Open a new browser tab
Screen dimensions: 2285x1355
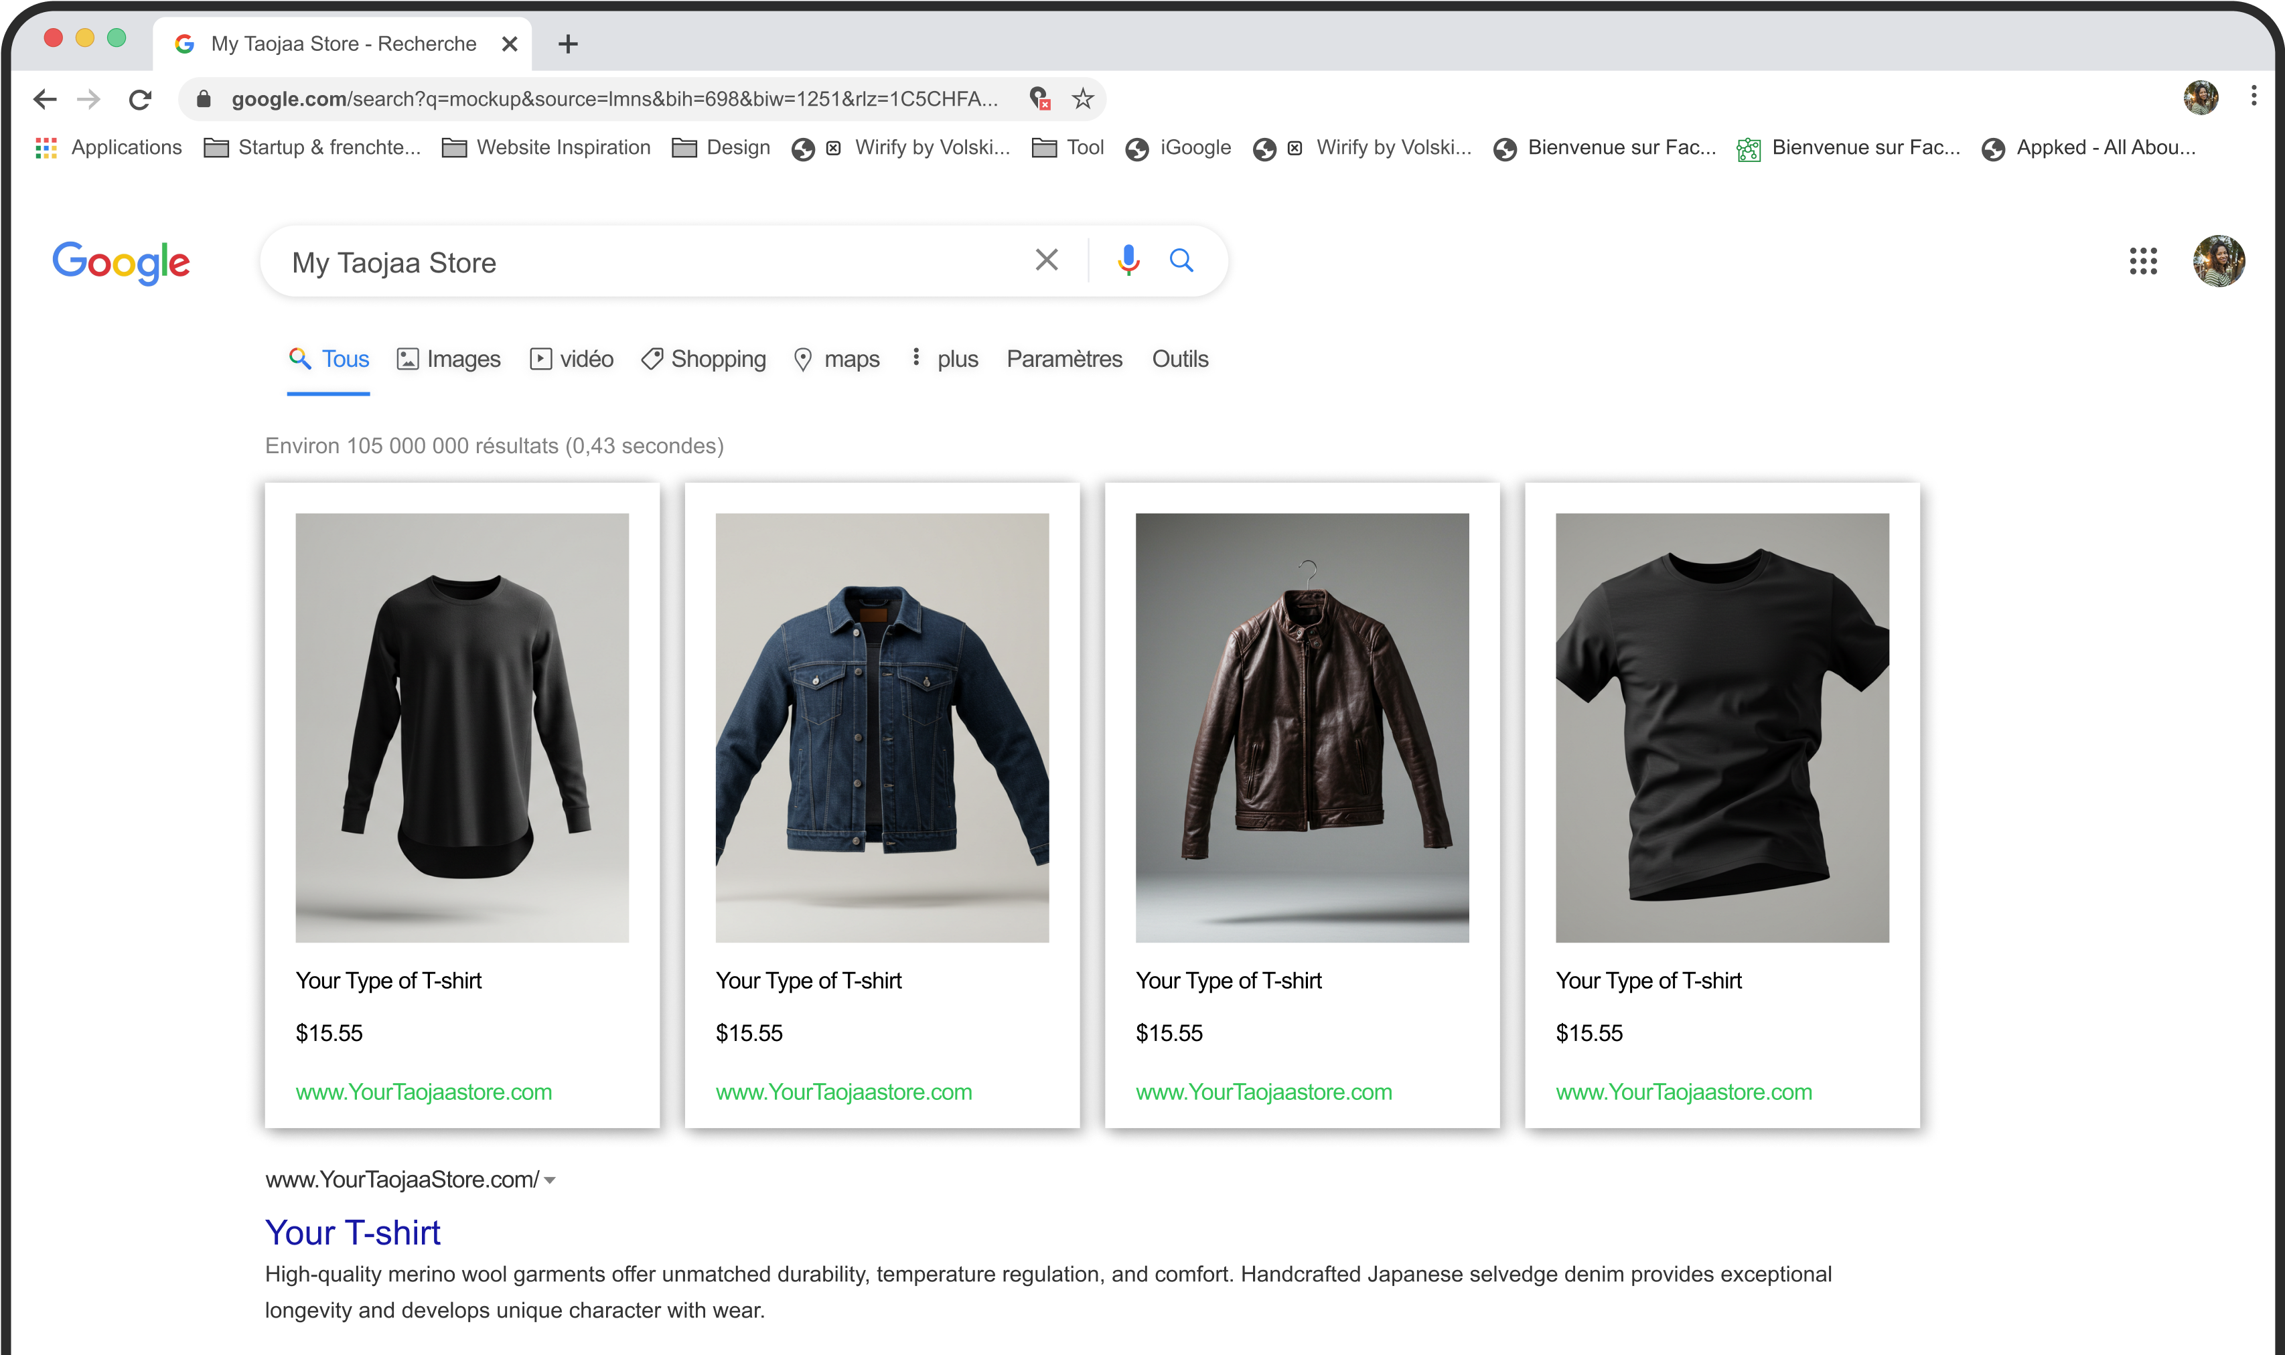568,43
